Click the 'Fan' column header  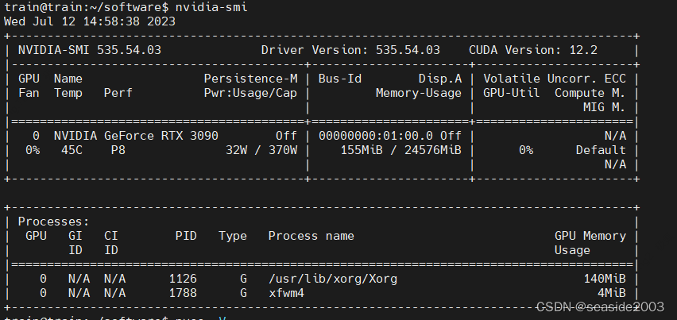29,93
